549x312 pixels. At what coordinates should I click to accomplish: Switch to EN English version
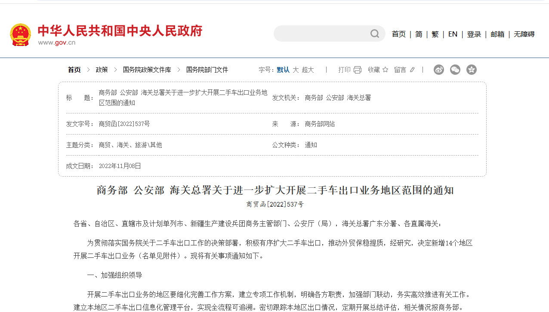453,34
